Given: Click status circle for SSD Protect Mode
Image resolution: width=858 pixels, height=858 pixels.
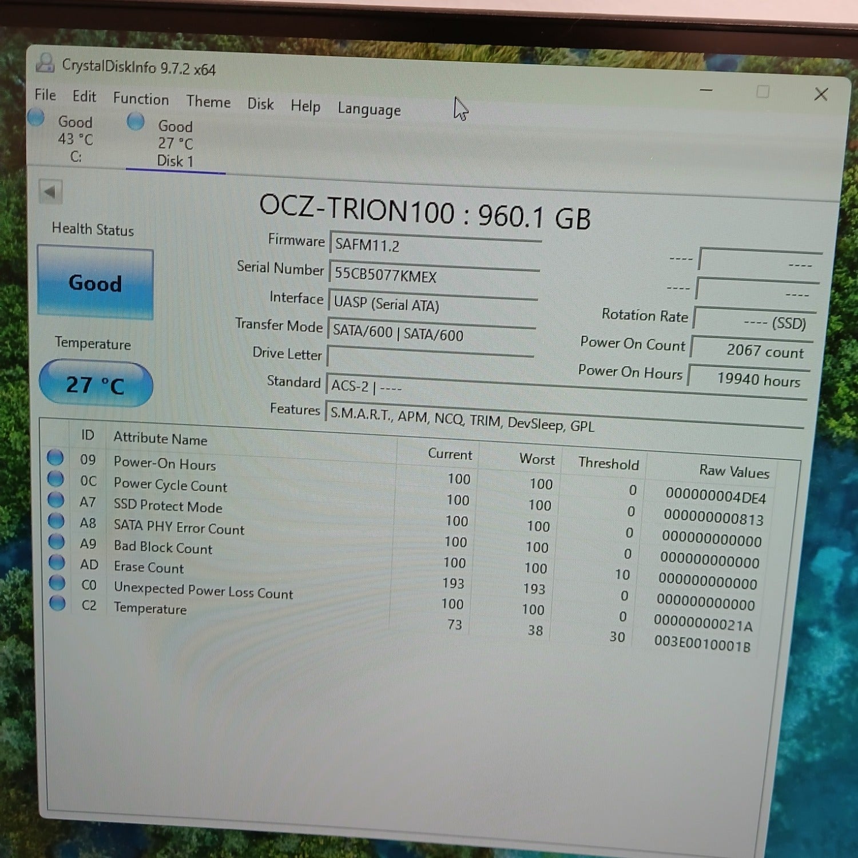Looking at the screenshot, I should 55,499.
